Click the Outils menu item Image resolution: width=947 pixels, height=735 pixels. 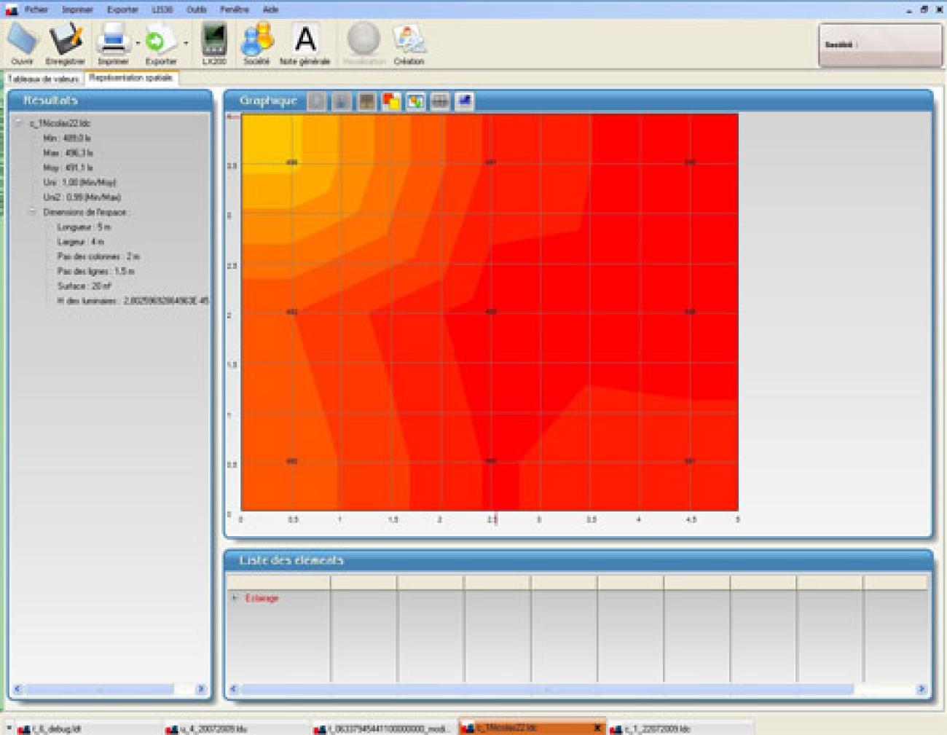tap(196, 9)
